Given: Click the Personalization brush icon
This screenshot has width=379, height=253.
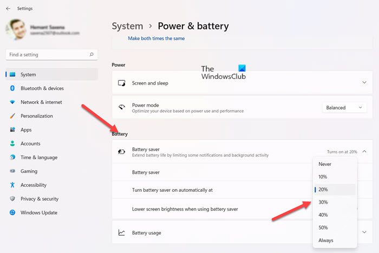Looking at the screenshot, I should [12, 116].
